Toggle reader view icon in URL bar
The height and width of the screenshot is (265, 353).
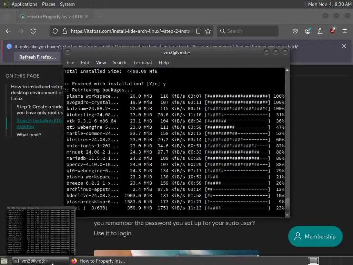pos(198,31)
